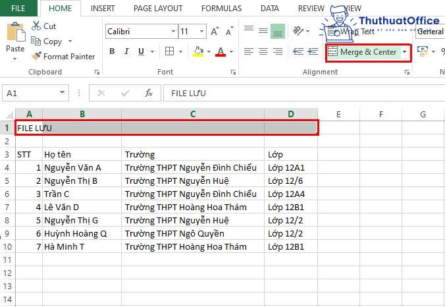Click the Merge & Center button
Screen dimensions: 445x307
[363, 51]
